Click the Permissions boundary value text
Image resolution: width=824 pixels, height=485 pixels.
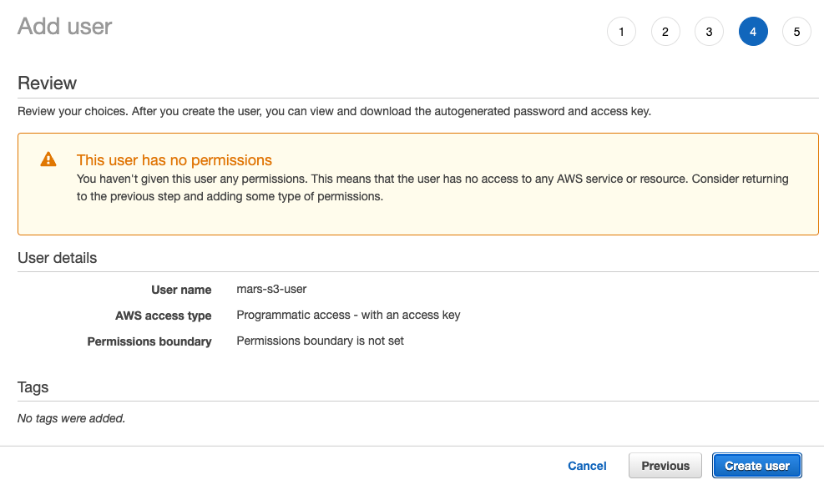click(321, 341)
